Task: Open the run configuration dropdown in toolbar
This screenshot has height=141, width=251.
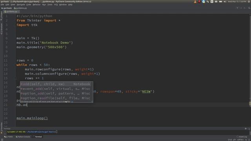Action: [x=237, y=8]
